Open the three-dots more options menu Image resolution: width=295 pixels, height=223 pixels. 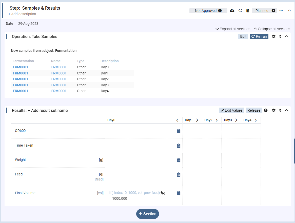(x=281, y=11)
